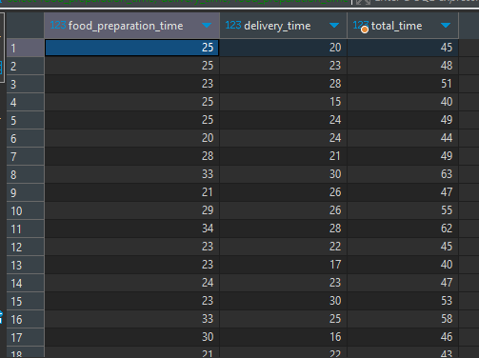Select row 17 via its row number

point(25,337)
